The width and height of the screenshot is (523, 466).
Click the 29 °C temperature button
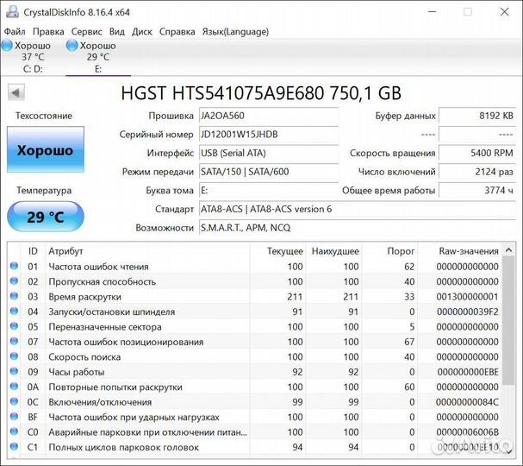pyautogui.click(x=46, y=217)
